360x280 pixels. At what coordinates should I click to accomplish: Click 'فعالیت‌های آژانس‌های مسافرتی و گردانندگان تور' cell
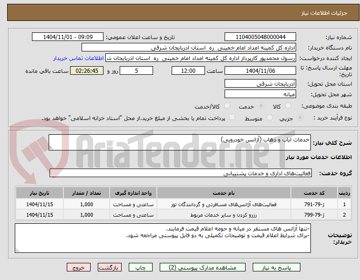[224, 204]
